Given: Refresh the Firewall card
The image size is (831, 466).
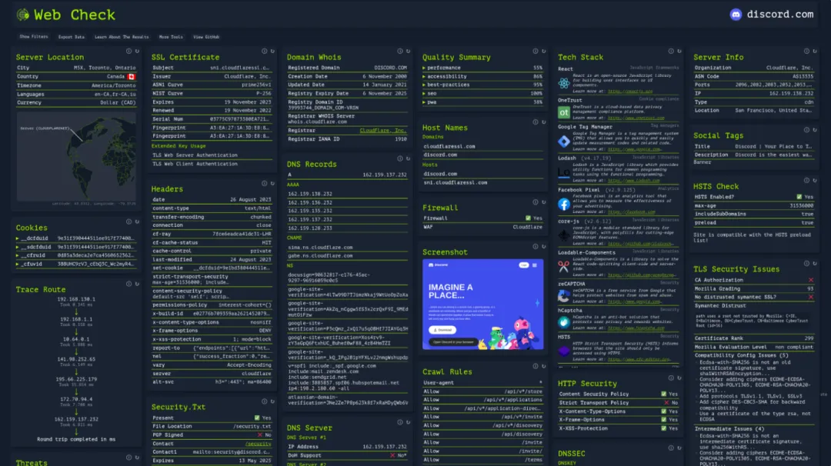Looking at the screenshot, I should coord(544,202).
